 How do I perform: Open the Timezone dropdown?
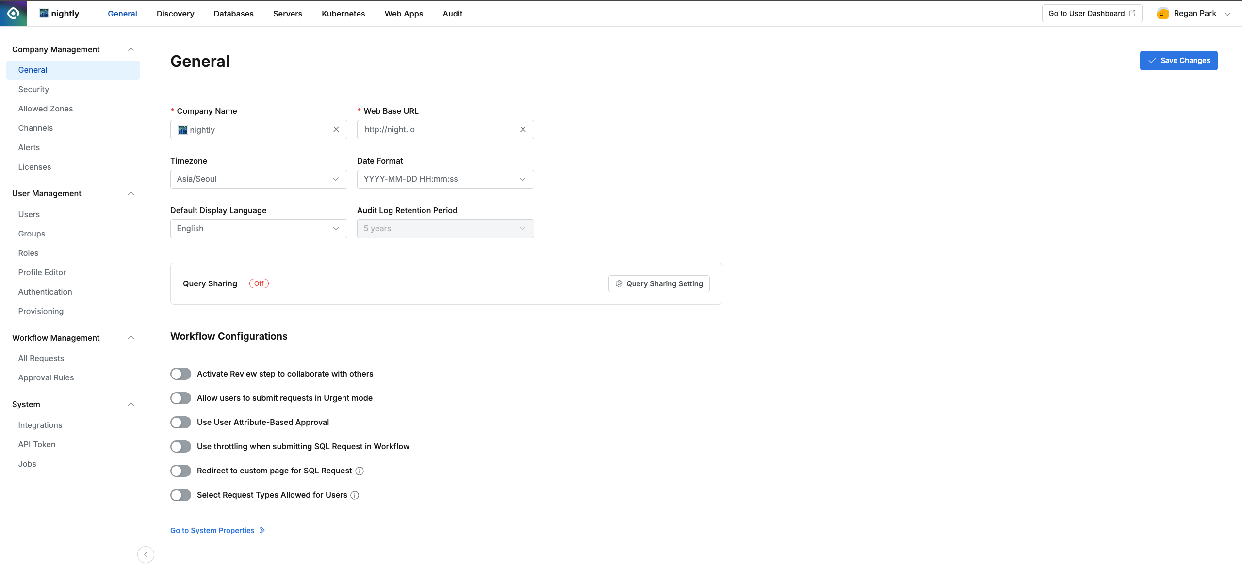259,179
